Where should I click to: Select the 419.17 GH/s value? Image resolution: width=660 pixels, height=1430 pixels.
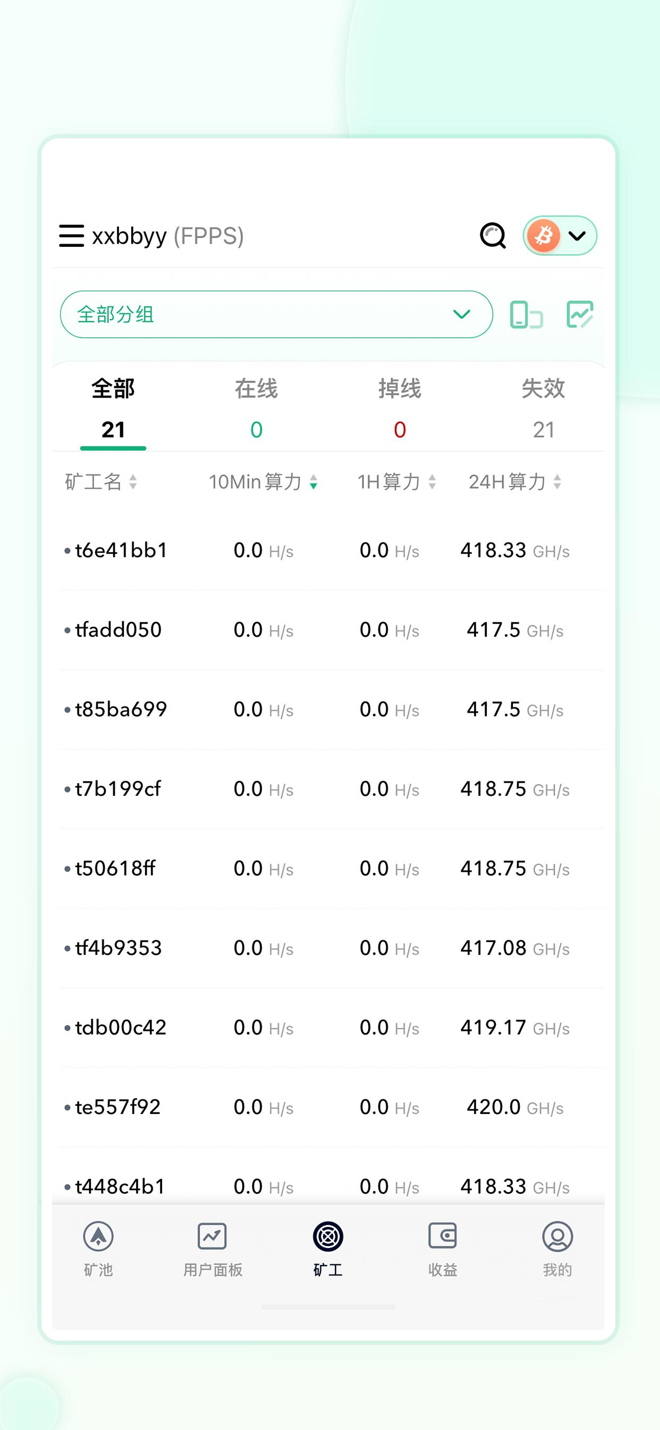pyautogui.click(x=515, y=1027)
